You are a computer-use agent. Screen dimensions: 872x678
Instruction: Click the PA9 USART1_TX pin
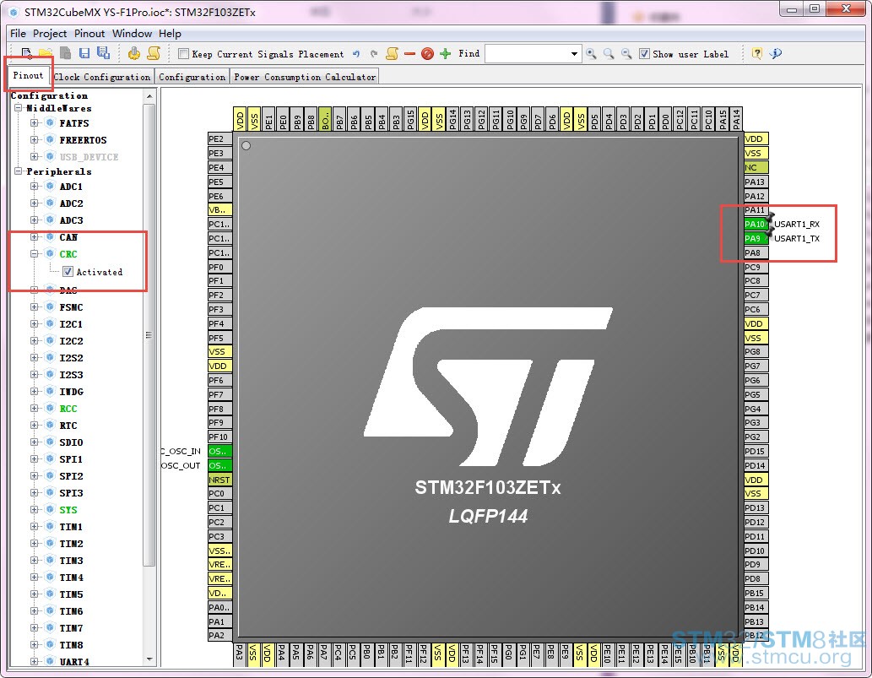click(756, 239)
